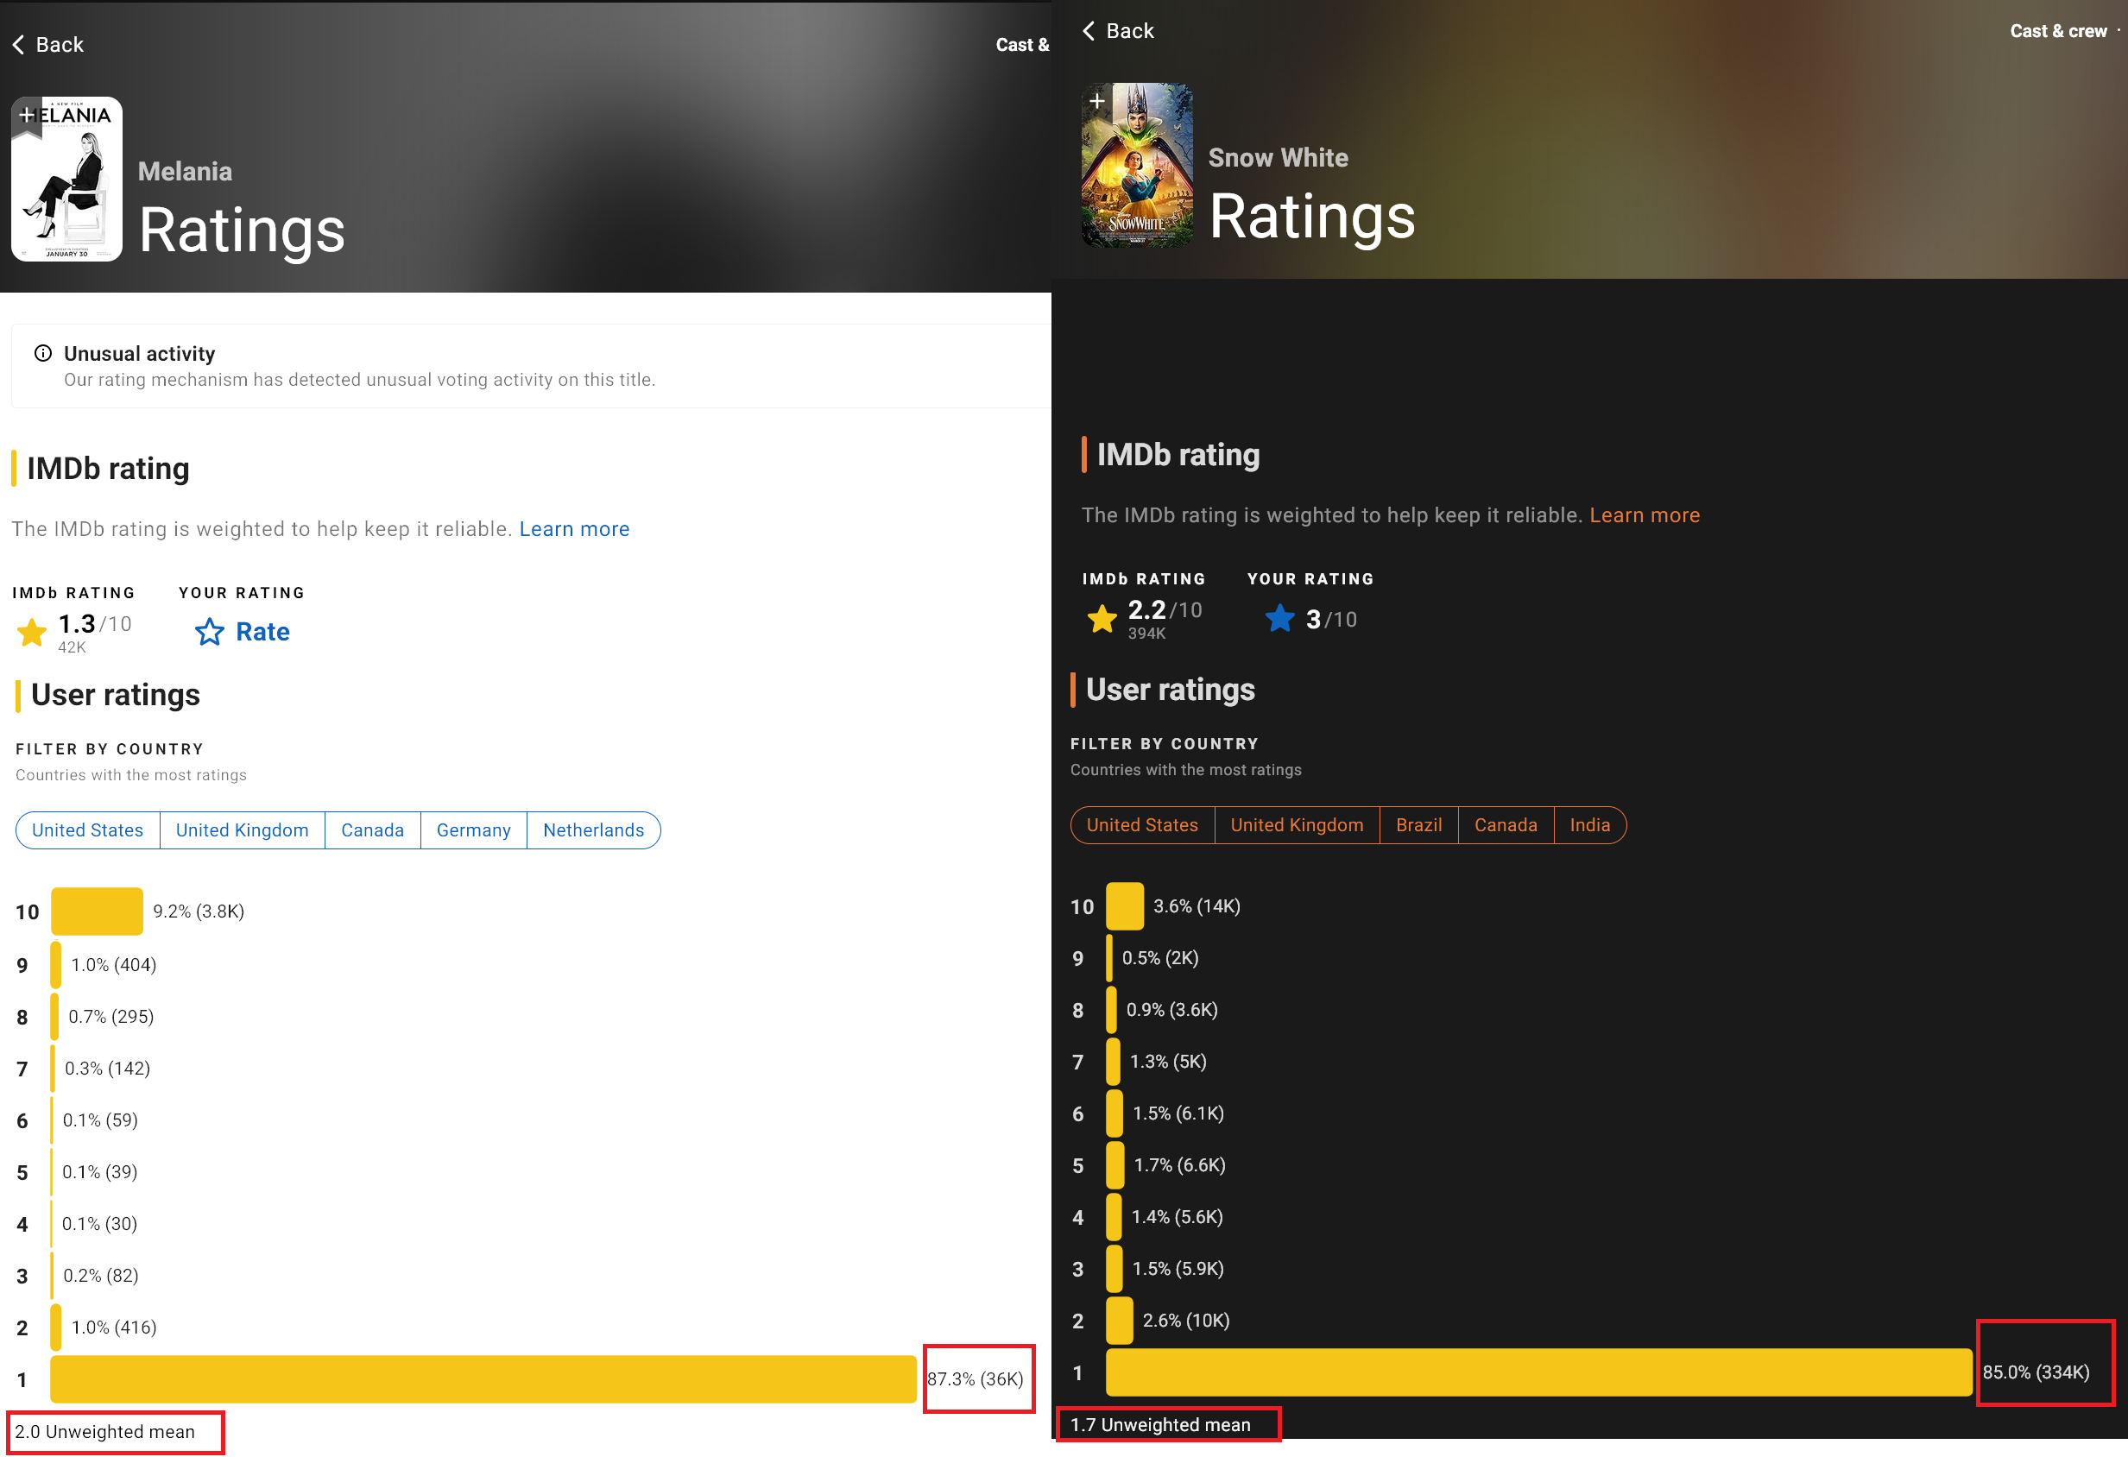This screenshot has height=1457, width=2128.
Task: Open Cast & crew link on Snow White page
Action: click(x=2057, y=31)
